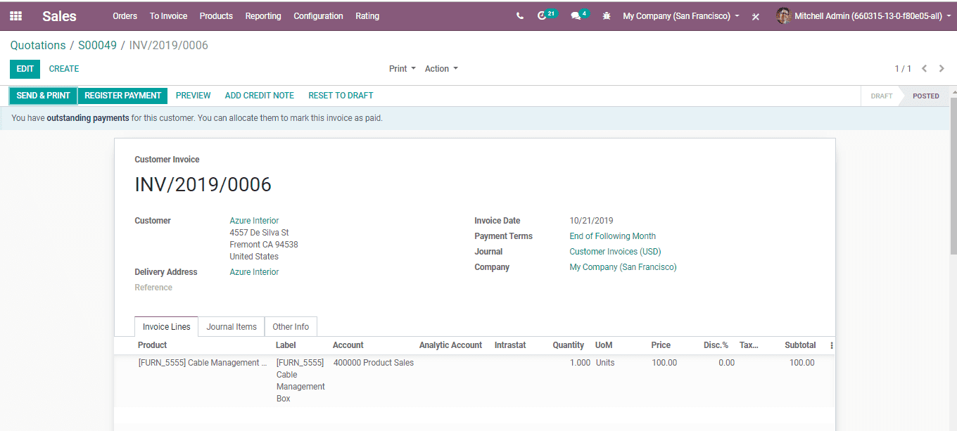This screenshot has height=431, width=957.
Task: Open the Reporting menu
Action: coord(263,15)
